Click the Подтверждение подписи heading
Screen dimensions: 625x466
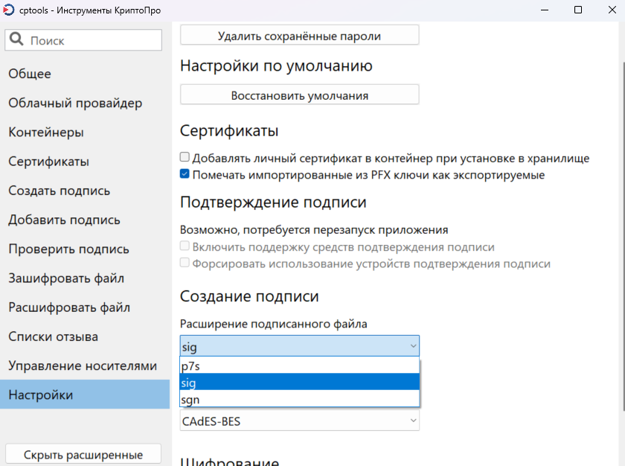pos(273,202)
